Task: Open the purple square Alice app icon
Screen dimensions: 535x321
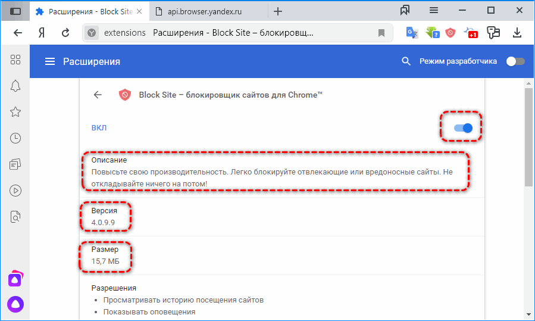Action: [x=15, y=279]
